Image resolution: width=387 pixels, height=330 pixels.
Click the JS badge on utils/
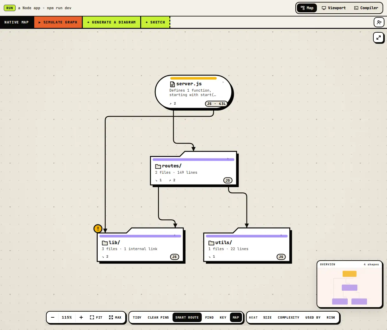tap(281, 257)
